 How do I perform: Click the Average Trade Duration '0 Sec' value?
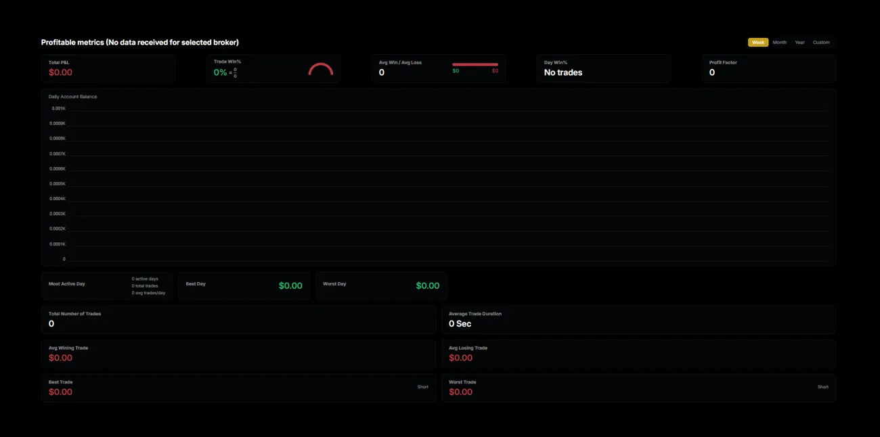(x=460, y=324)
